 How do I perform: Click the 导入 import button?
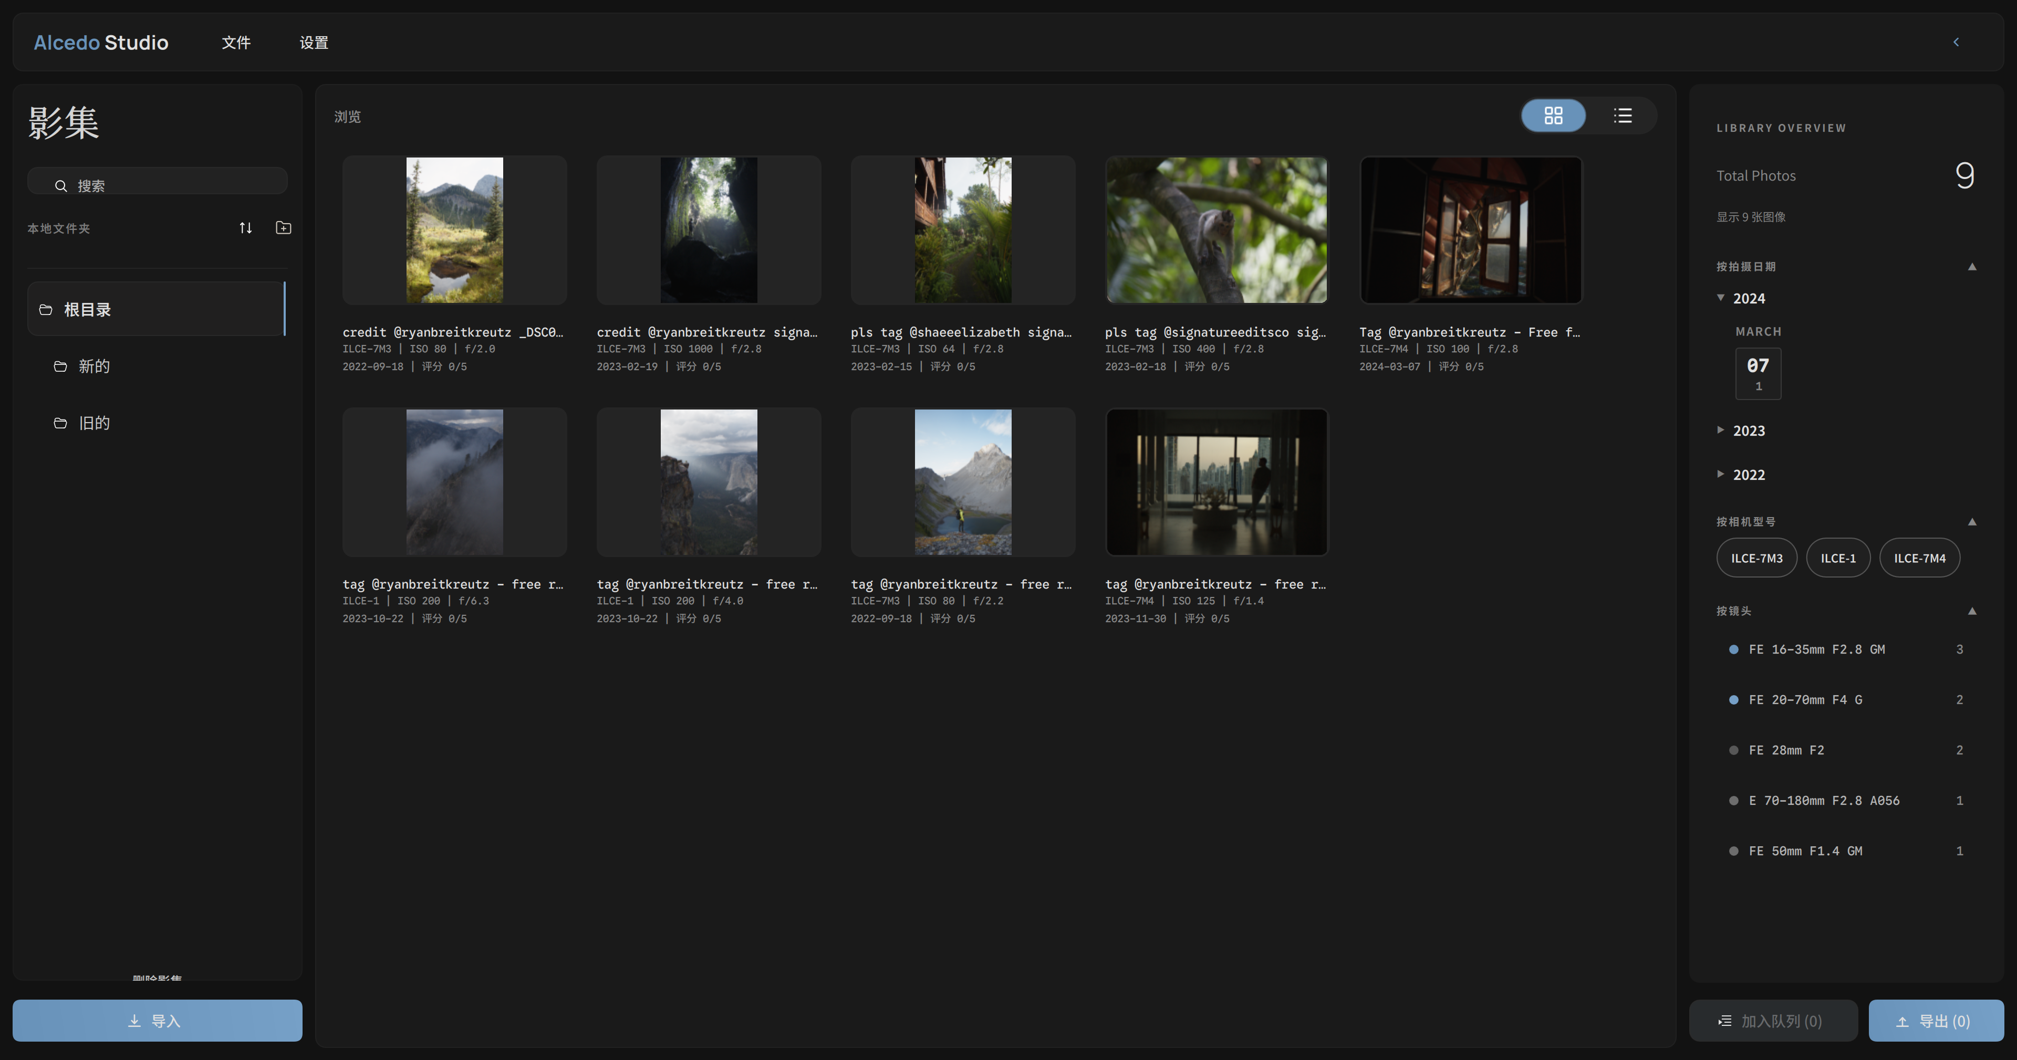pyautogui.click(x=157, y=1020)
